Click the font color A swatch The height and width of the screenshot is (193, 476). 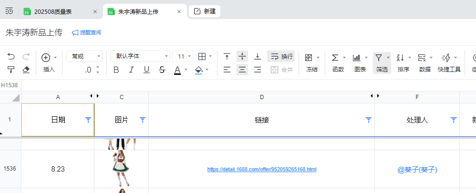[177, 70]
